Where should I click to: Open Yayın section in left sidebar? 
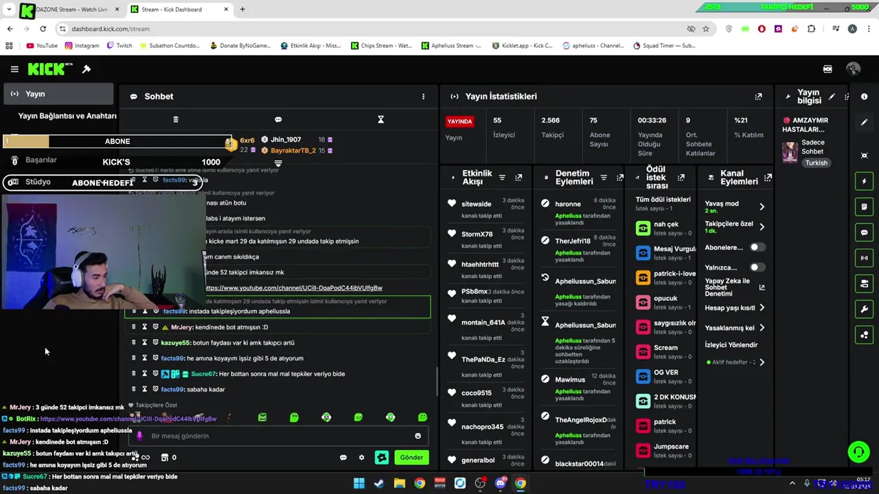pos(58,94)
